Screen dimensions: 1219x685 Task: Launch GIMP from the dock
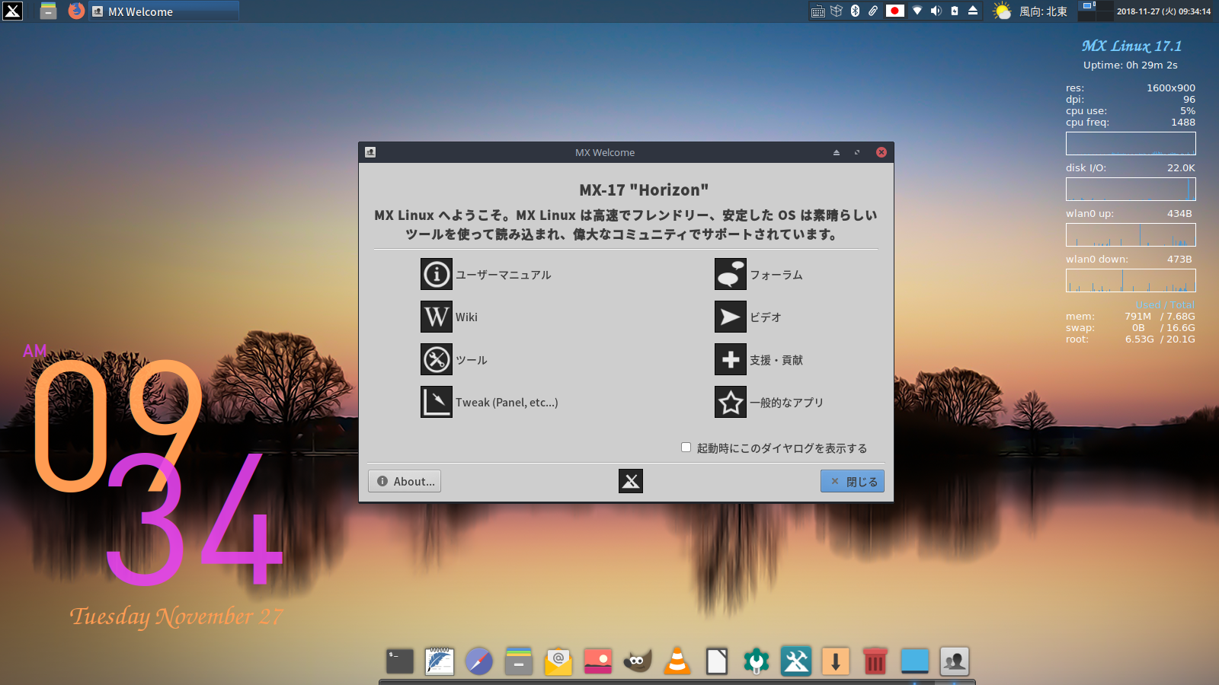(638, 661)
